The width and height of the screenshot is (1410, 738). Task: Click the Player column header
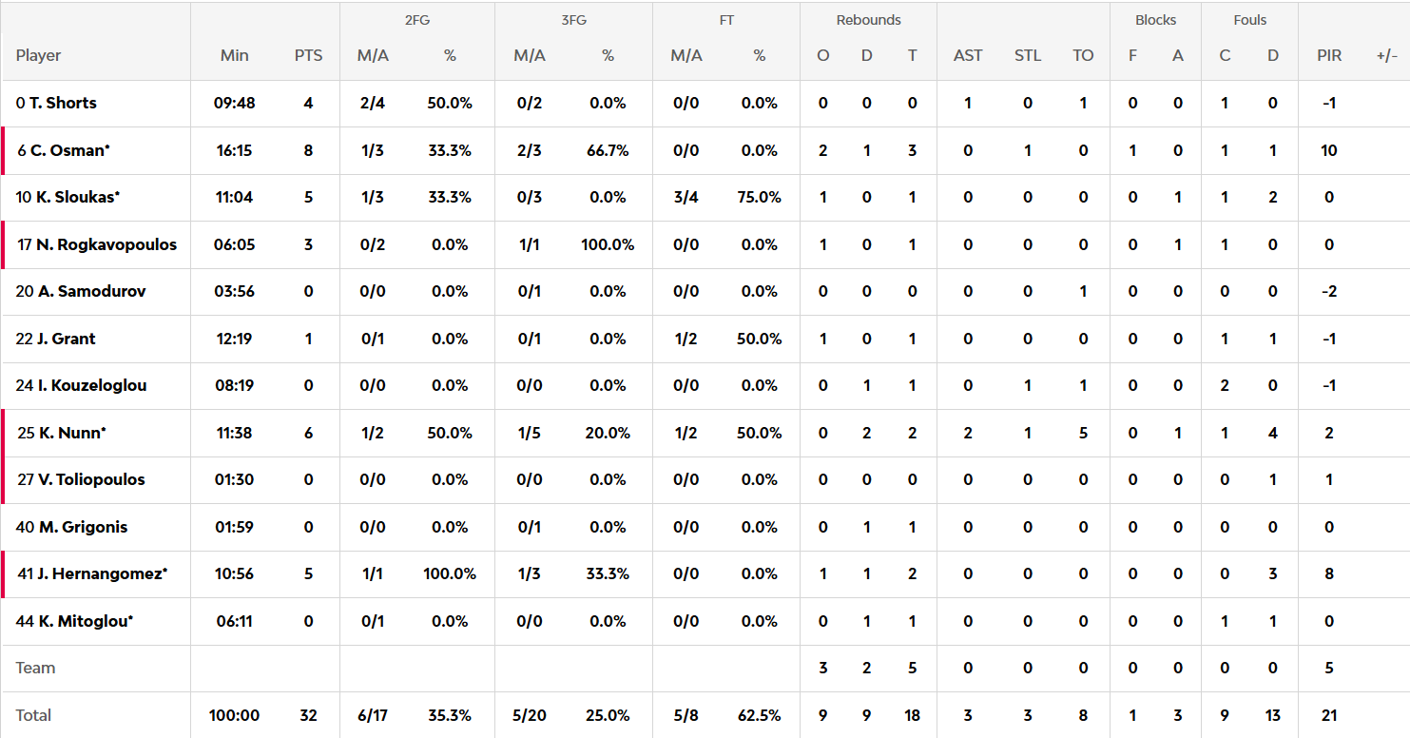click(x=38, y=55)
